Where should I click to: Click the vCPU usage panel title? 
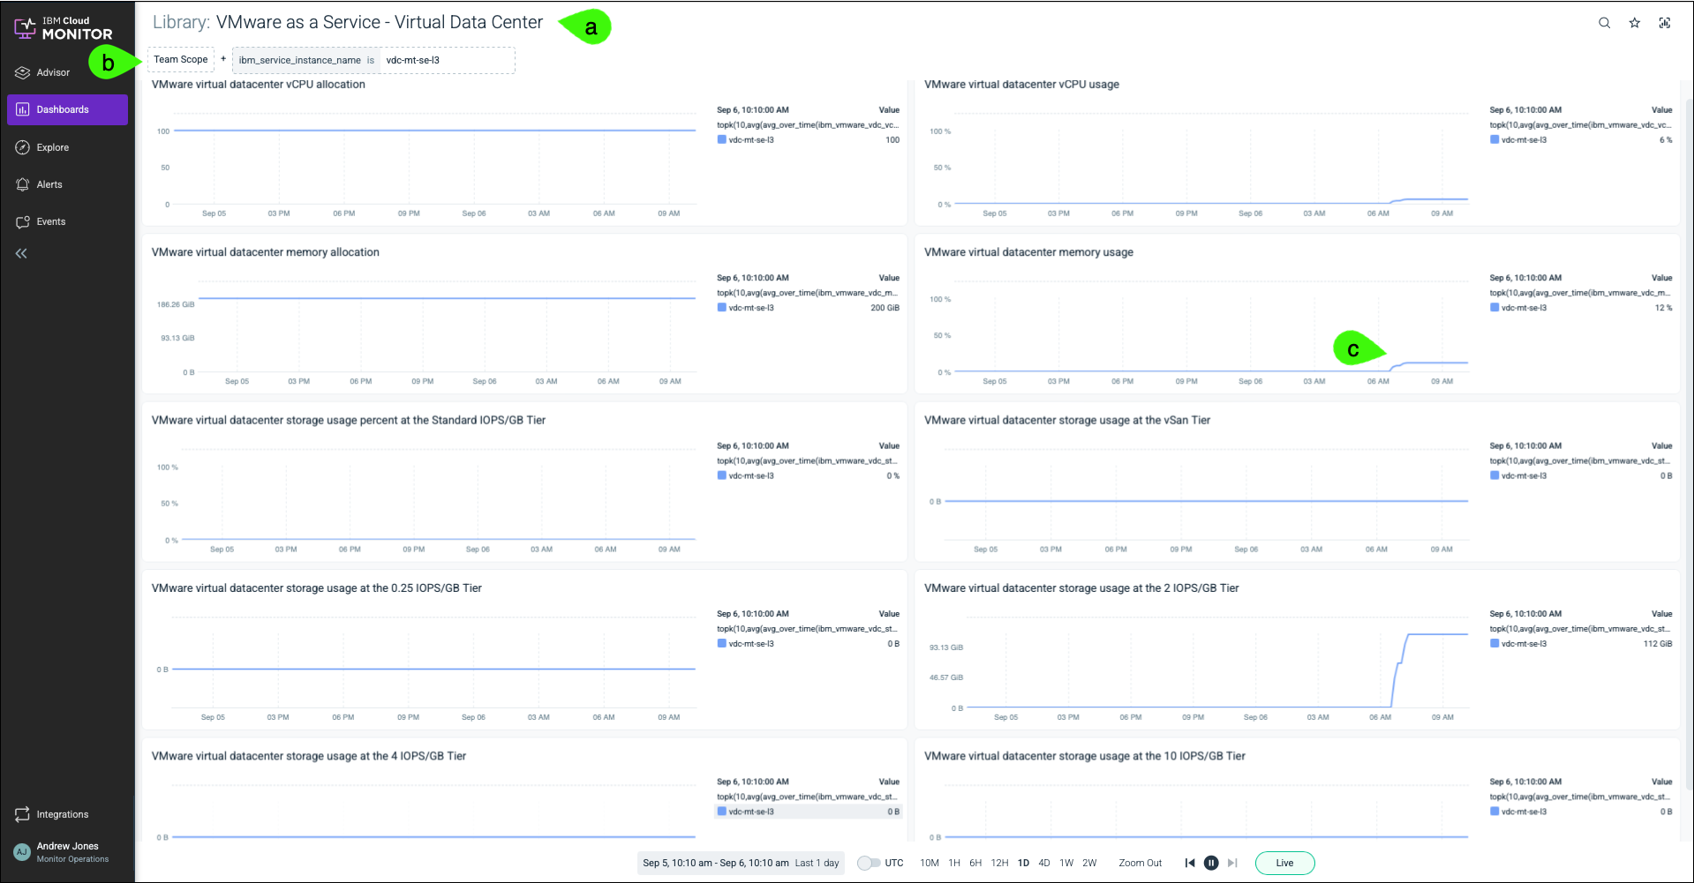click(x=1021, y=85)
